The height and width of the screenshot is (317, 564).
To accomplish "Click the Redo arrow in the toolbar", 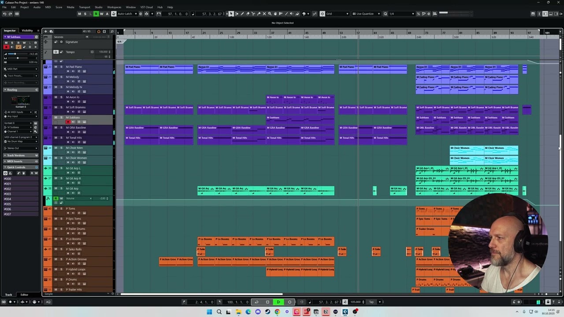I will [11, 14].
